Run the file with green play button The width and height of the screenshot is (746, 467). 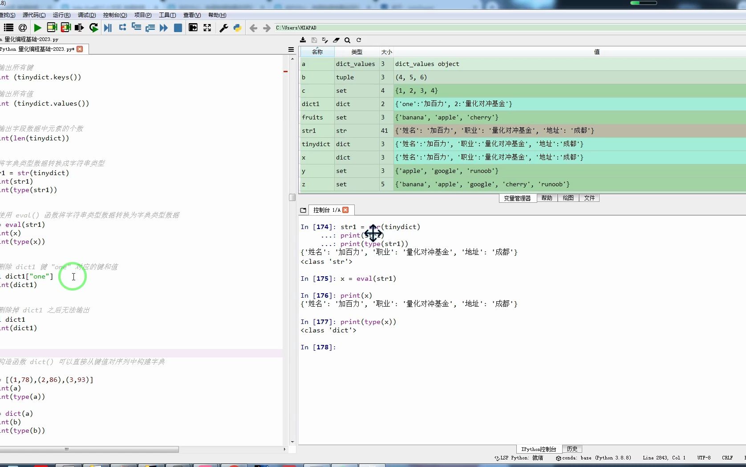(x=37, y=28)
